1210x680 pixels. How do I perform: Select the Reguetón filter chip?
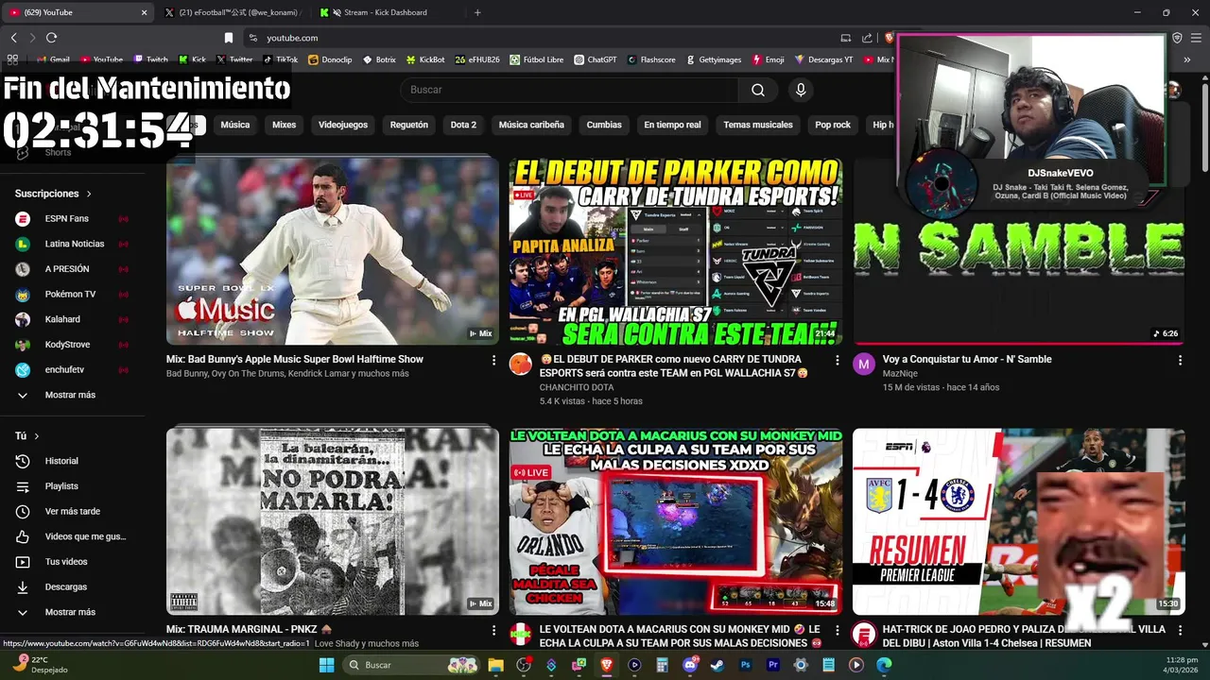pyautogui.click(x=409, y=125)
